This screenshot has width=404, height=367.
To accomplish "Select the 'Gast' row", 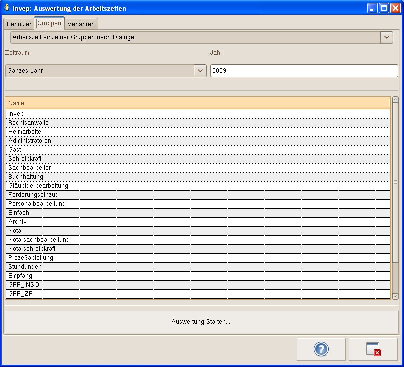I will tap(197, 150).
